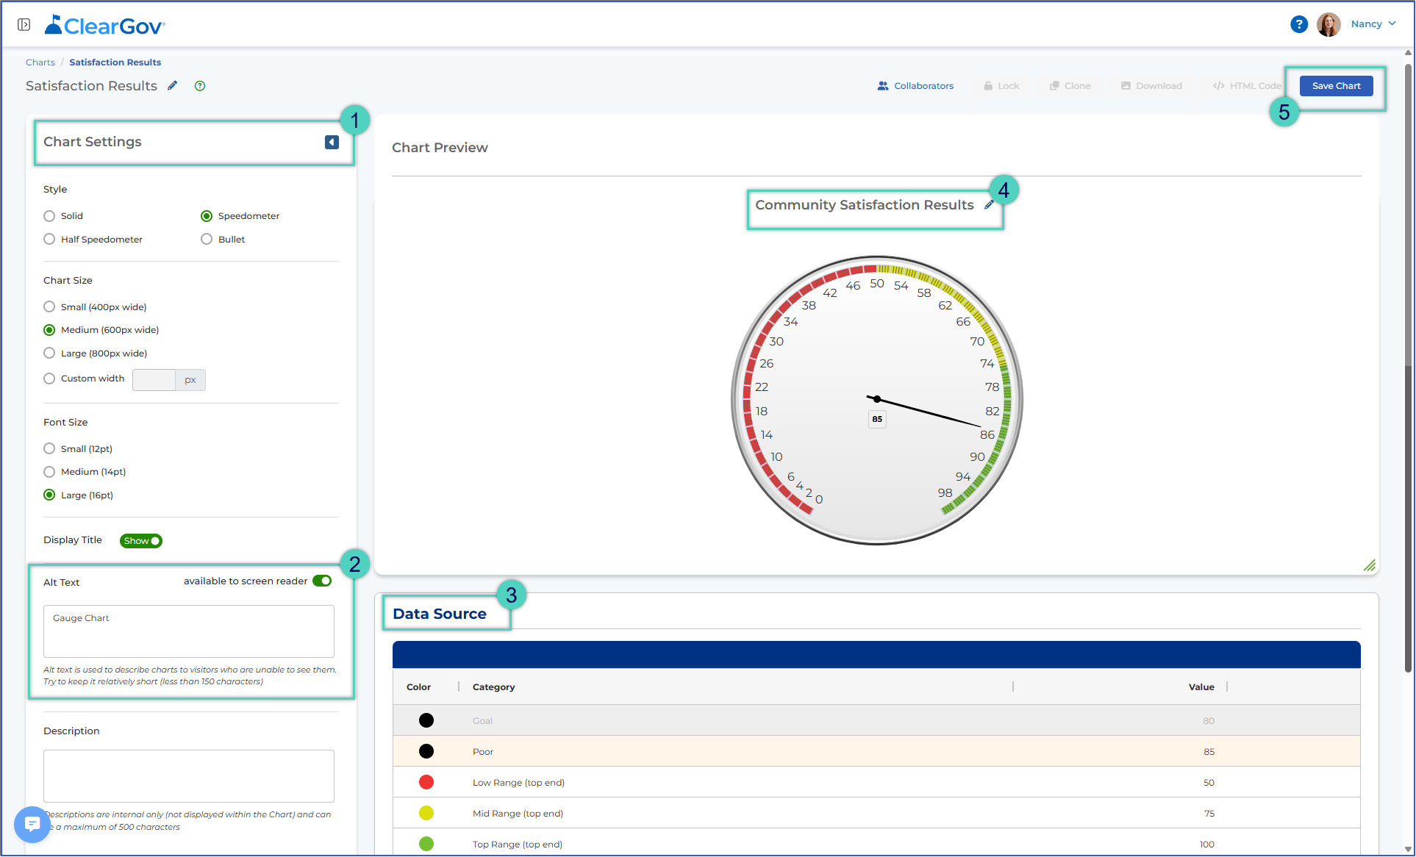
Task: Disable the available to screen reader toggle
Action: coord(322,581)
